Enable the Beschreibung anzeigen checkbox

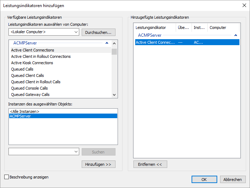click(6, 177)
